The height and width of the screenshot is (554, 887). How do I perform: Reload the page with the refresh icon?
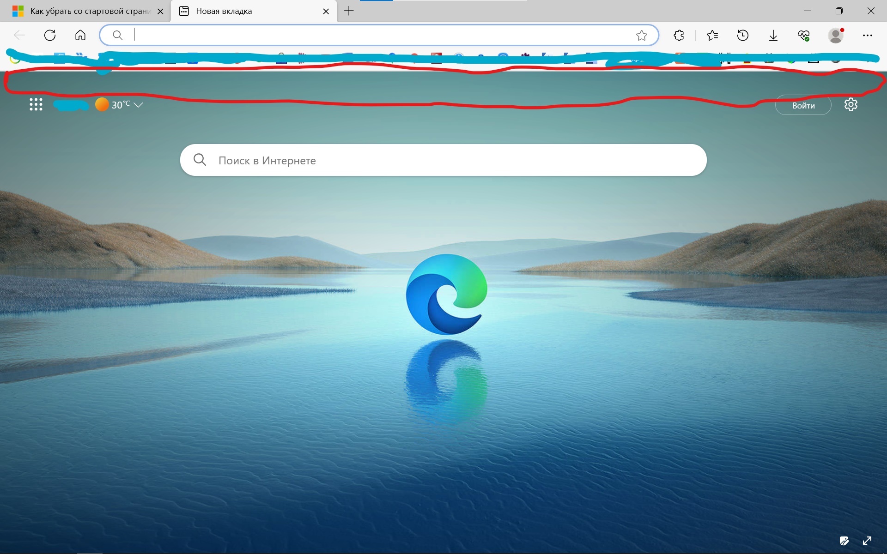(x=50, y=35)
